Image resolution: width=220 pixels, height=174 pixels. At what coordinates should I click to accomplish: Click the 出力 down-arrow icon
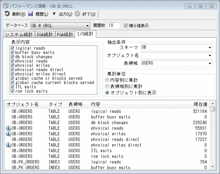point(54,14)
